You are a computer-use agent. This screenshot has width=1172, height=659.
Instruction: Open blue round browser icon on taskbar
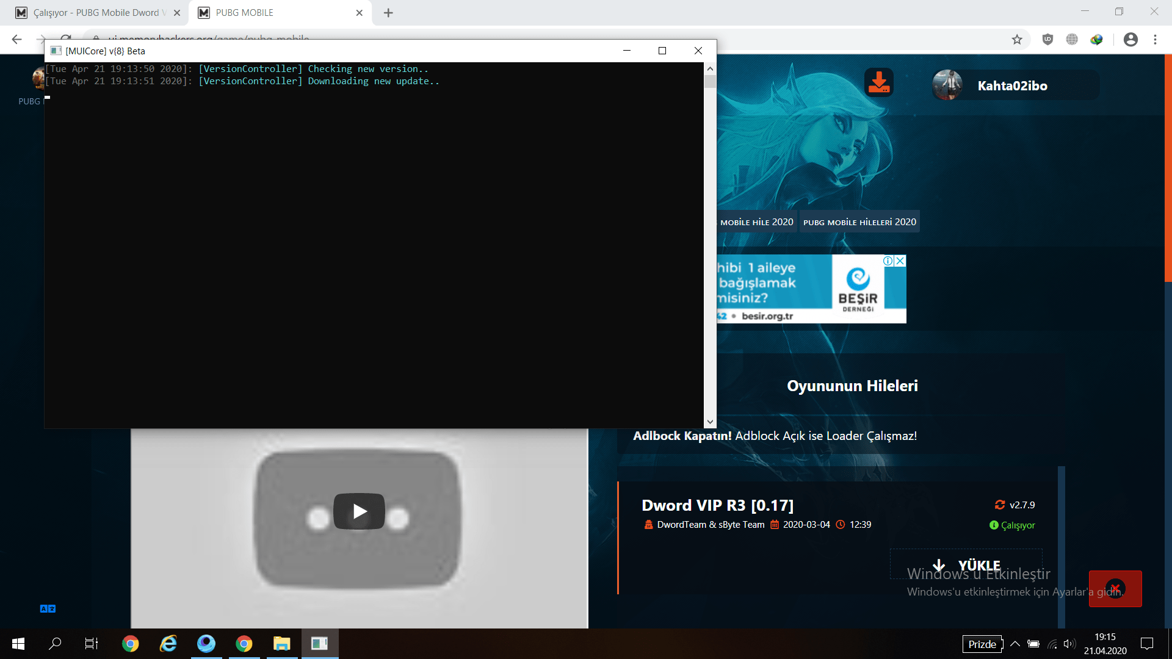(206, 644)
